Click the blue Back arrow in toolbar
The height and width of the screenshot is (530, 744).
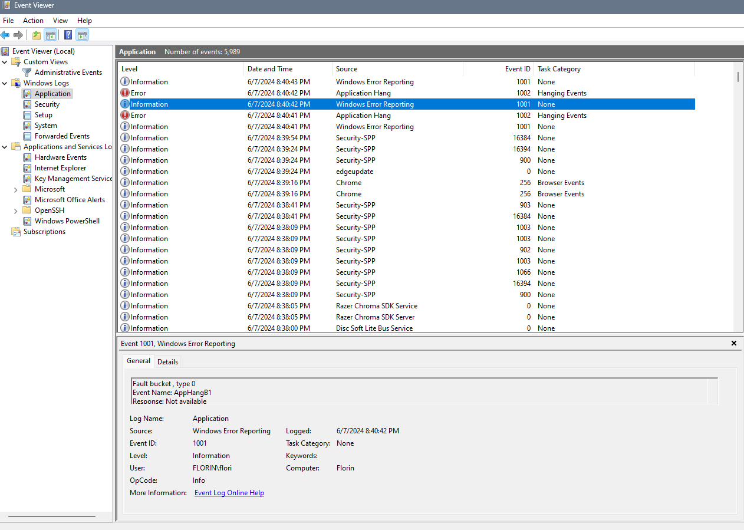pyautogui.click(x=5, y=35)
